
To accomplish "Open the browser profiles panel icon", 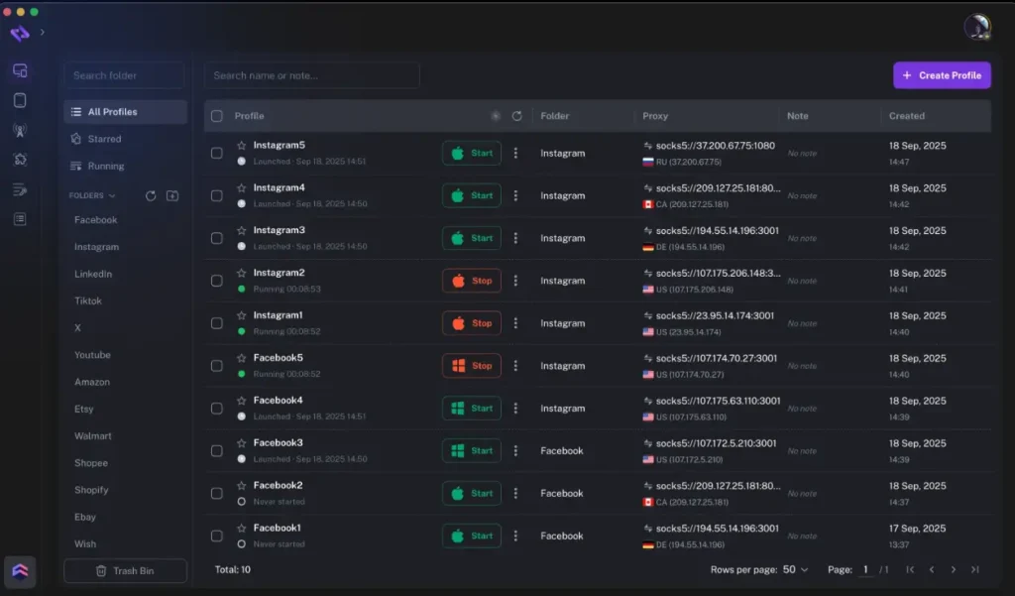I will pyautogui.click(x=20, y=71).
